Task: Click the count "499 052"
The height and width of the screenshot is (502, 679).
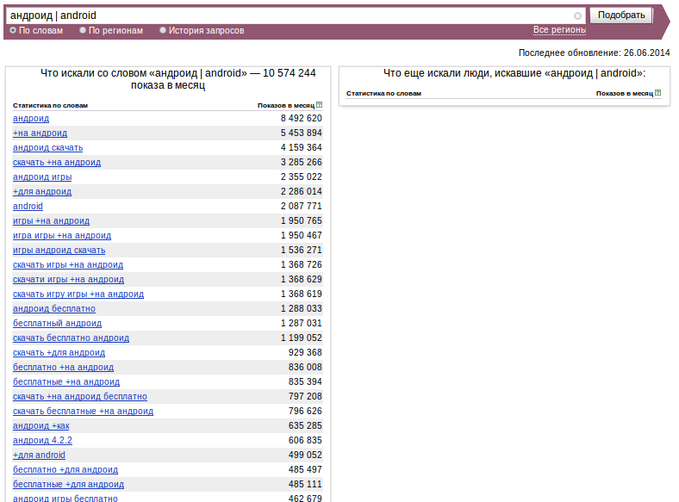Action: click(x=305, y=455)
